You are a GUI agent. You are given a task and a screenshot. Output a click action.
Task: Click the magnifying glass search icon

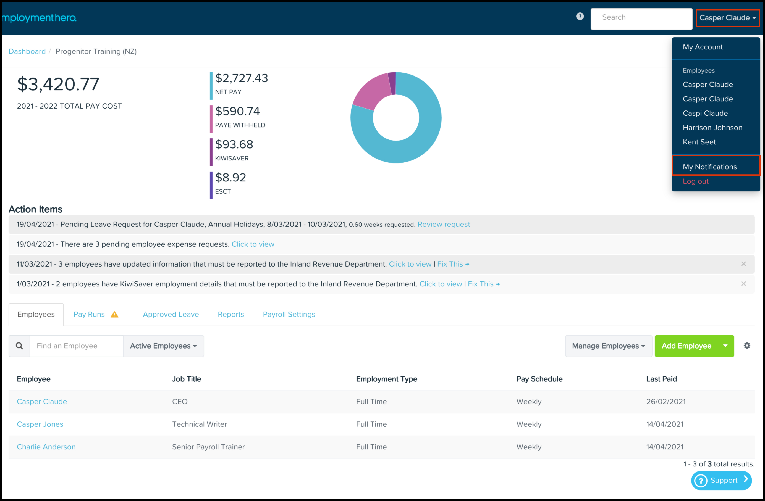(19, 346)
